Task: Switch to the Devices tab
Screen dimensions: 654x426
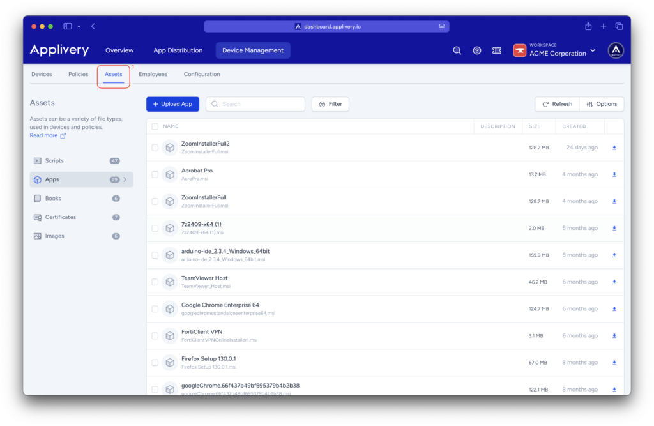Action: [x=42, y=74]
